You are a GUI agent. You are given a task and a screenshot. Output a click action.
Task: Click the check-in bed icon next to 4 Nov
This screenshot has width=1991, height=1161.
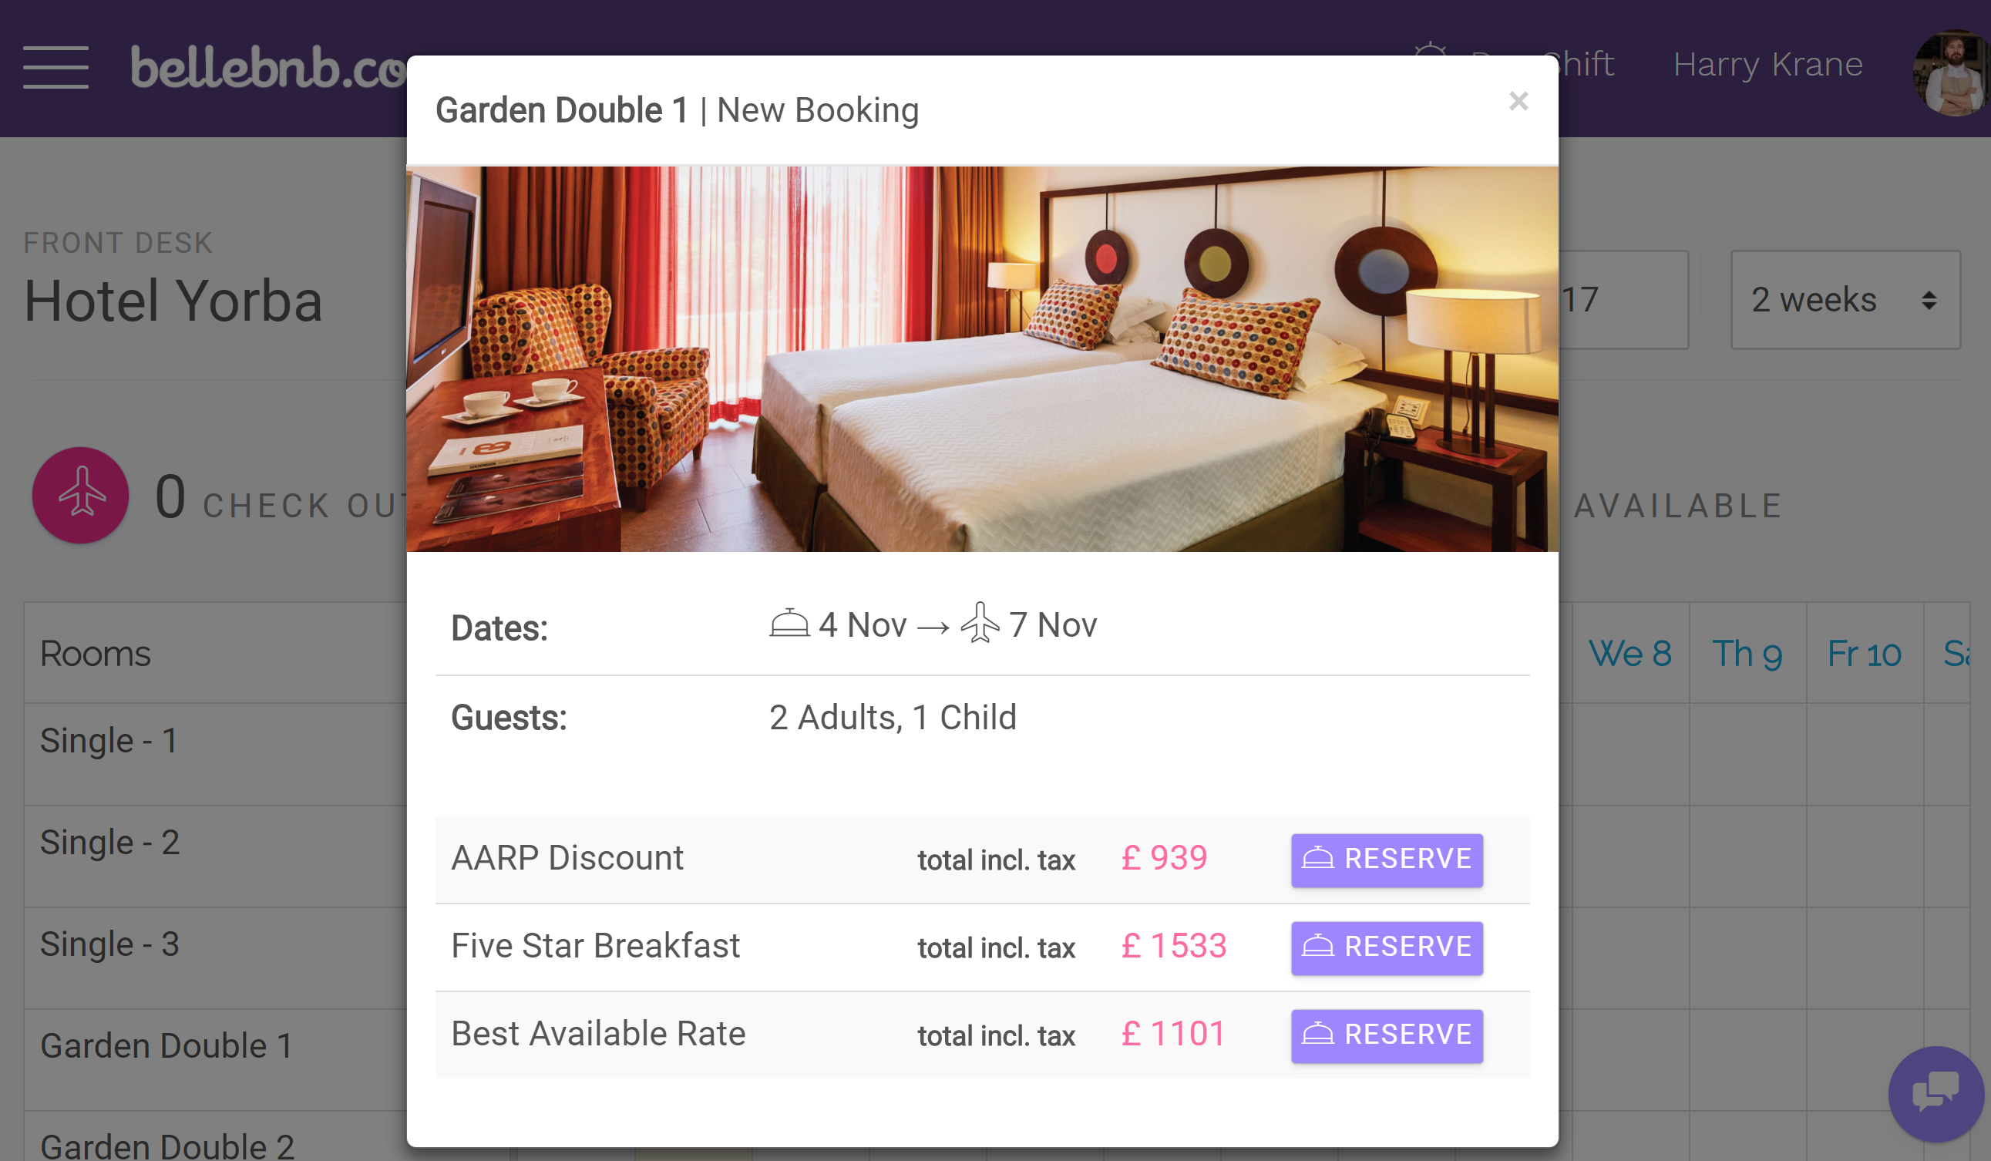pyautogui.click(x=786, y=624)
